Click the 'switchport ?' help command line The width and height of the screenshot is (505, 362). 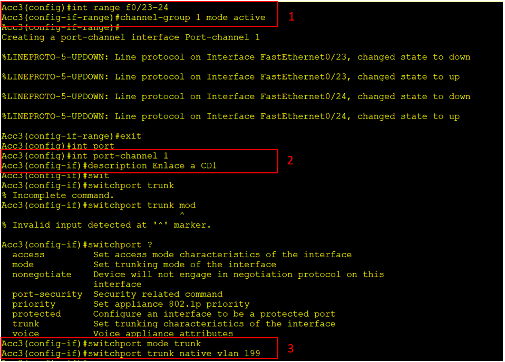click(x=122, y=245)
